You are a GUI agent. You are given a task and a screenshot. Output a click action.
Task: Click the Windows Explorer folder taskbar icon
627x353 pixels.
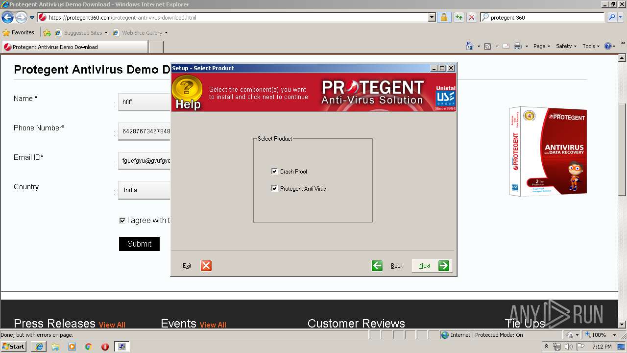(x=55, y=347)
